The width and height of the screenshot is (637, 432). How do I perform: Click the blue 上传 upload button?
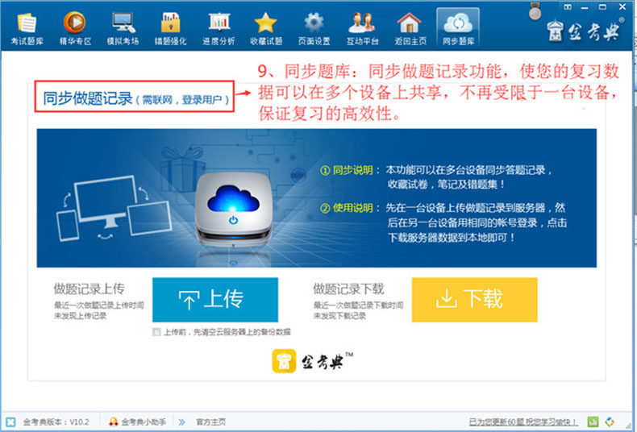215,300
